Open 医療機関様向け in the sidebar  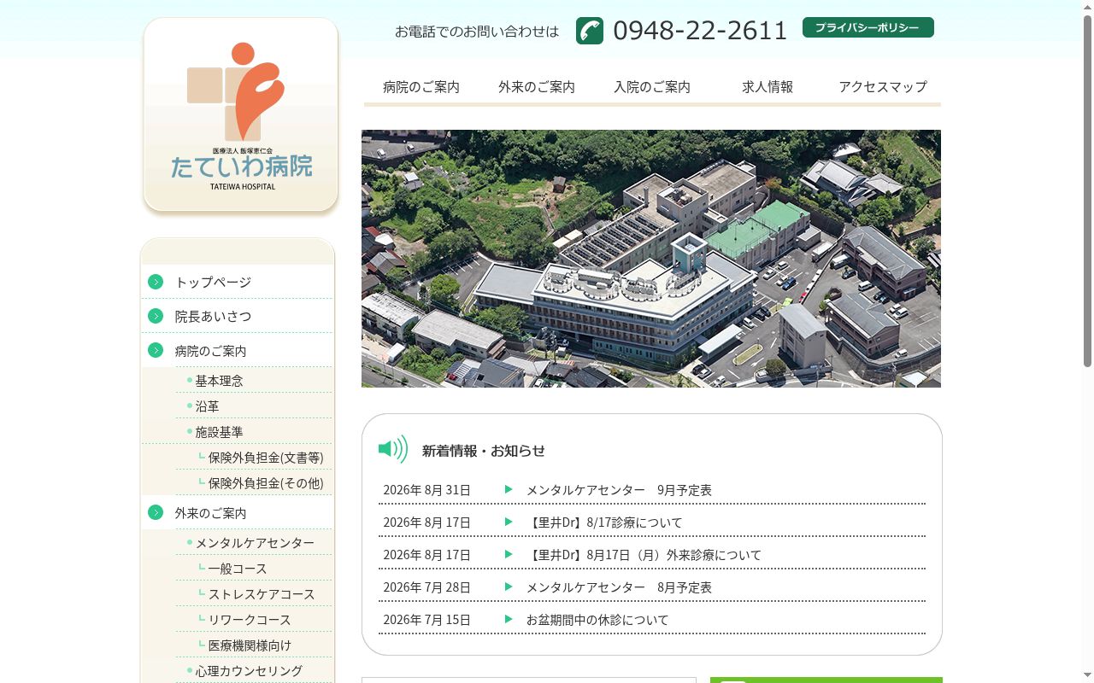coord(250,645)
